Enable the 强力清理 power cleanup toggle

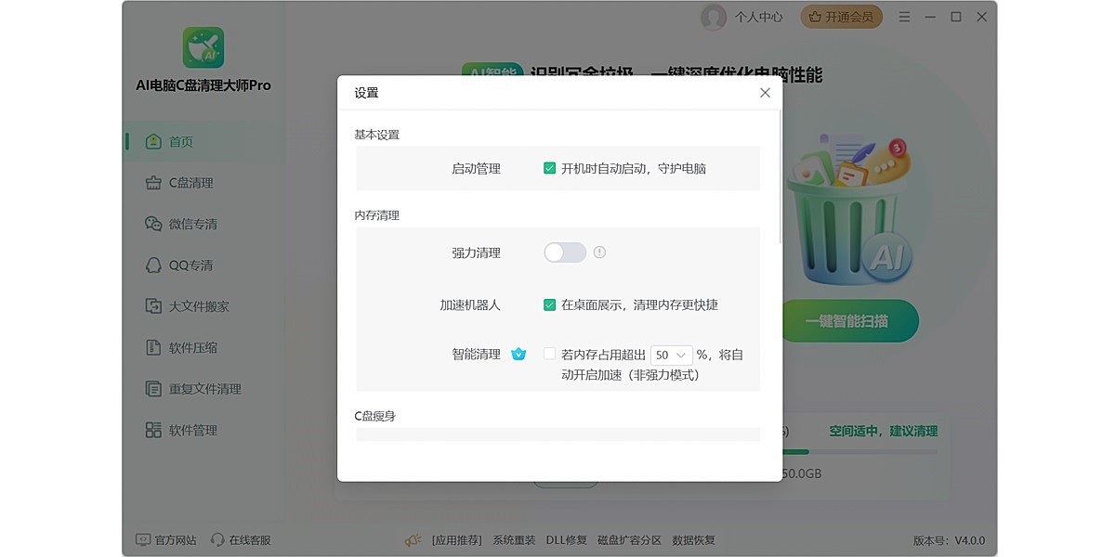tap(564, 252)
